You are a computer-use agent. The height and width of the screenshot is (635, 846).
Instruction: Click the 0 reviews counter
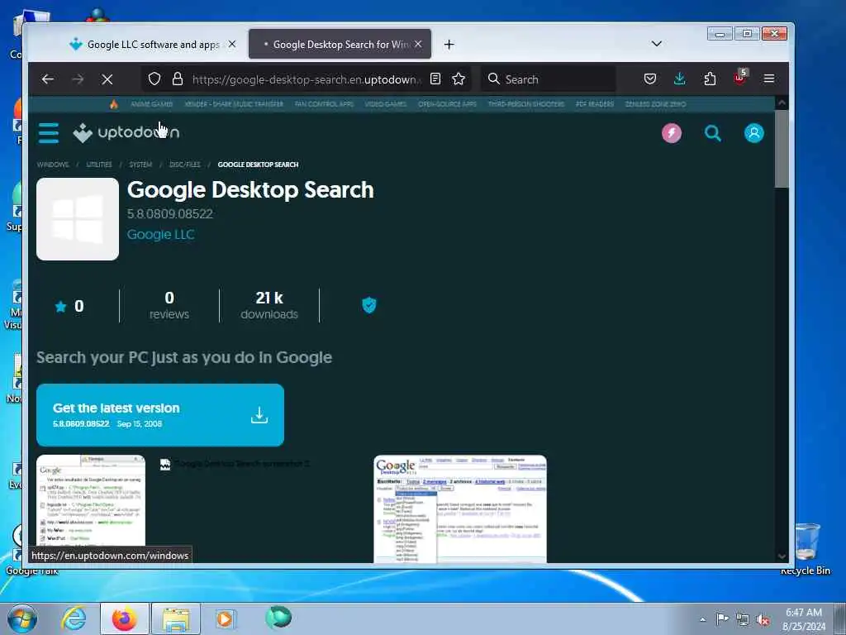169,306
